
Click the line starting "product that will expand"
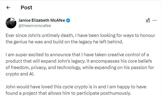pyautogui.click(x=79, y=61)
